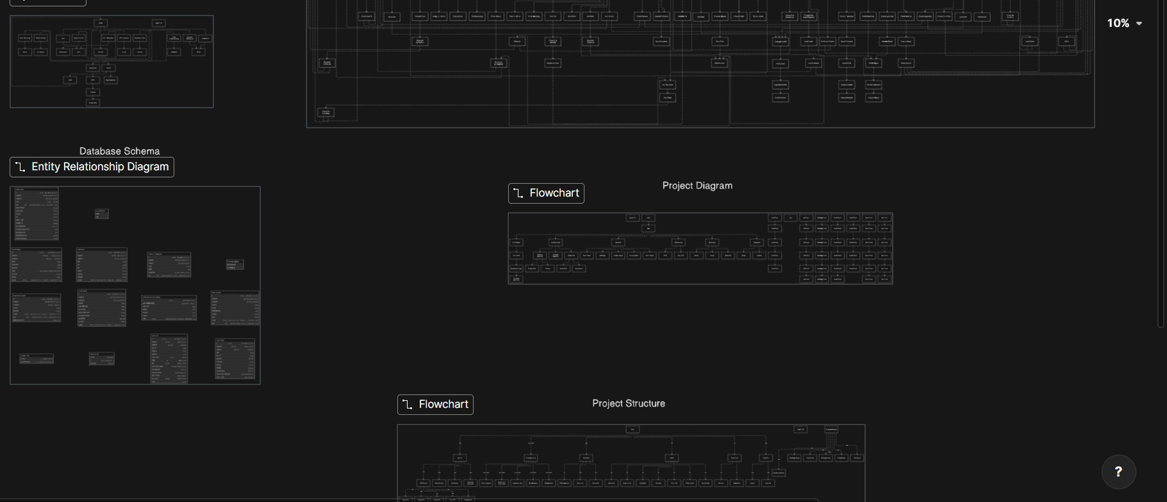The image size is (1167, 502).
Task: Click the connector icon in Project Diagram's Flowchart label
Action: [518, 193]
